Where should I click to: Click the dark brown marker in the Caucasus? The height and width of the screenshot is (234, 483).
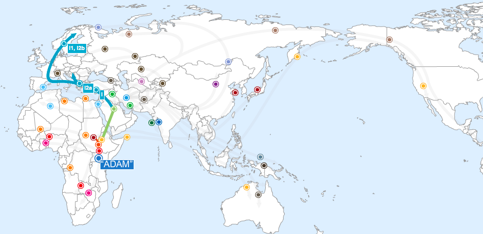[x=111, y=81]
